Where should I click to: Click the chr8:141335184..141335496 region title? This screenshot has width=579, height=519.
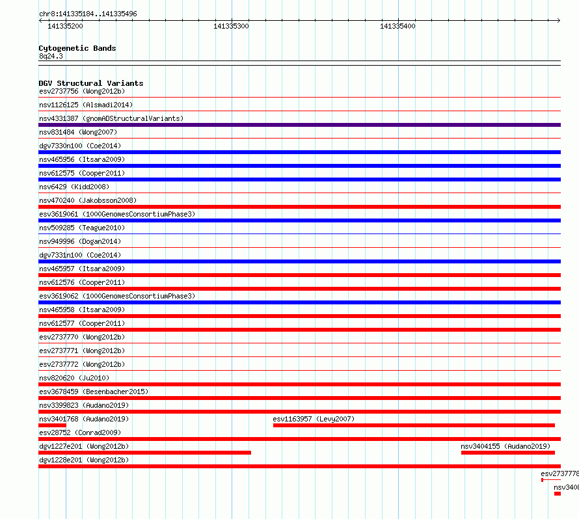88,14
